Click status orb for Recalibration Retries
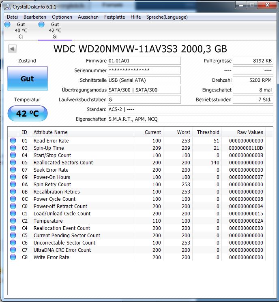 [x=13, y=191]
